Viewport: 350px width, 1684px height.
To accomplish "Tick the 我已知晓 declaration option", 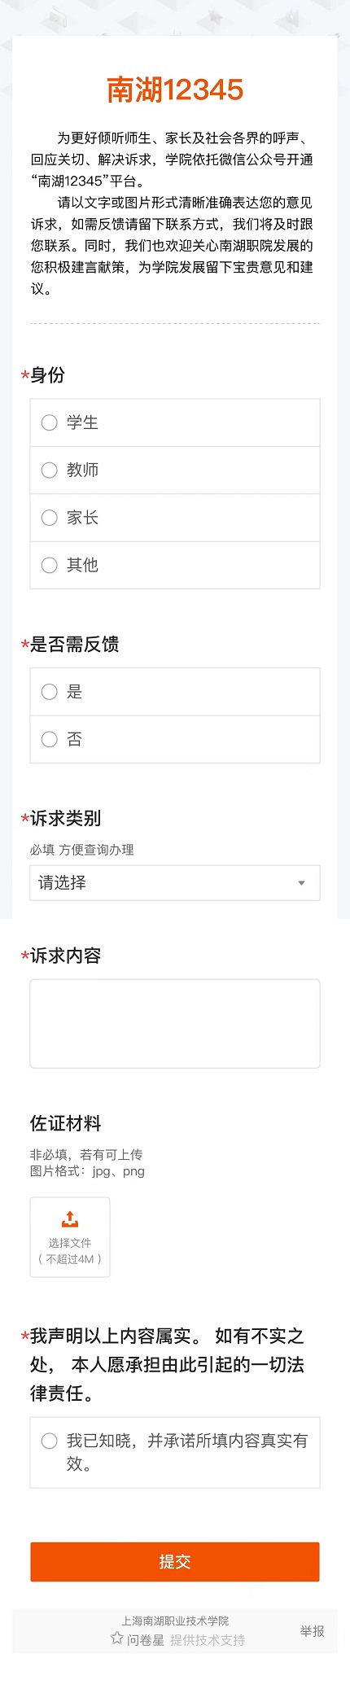I will coord(174,1452).
